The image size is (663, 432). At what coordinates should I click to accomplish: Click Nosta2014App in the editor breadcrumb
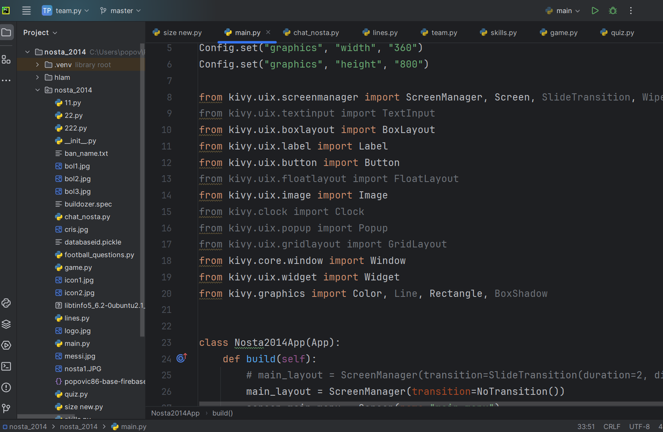click(x=175, y=413)
